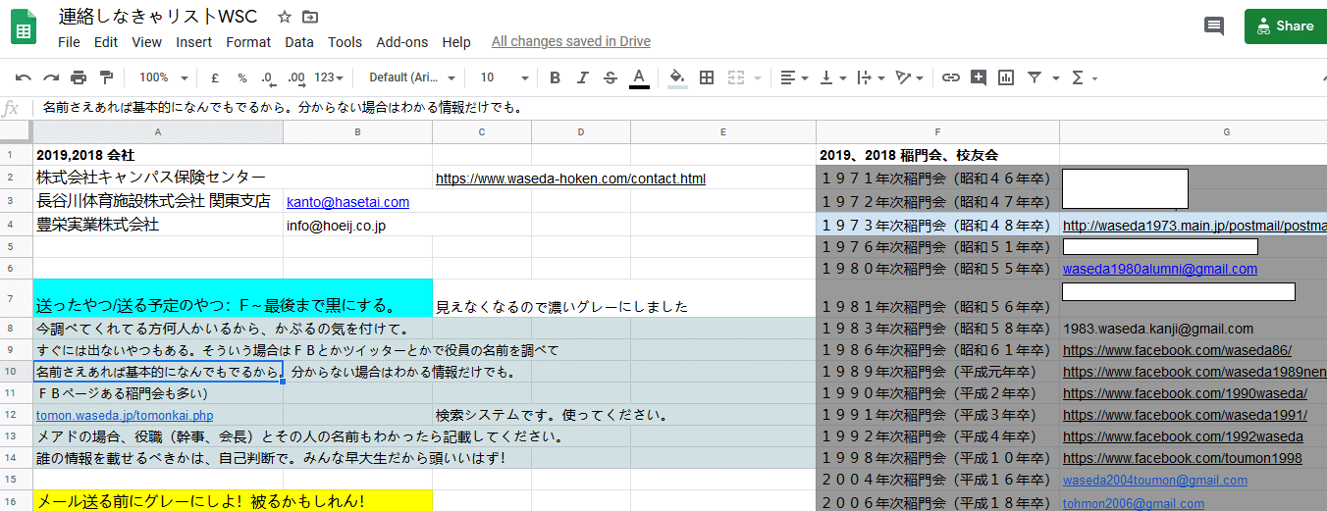This screenshot has width=1327, height=511.
Task: Click the Undo arrow icon
Action: 24,77
